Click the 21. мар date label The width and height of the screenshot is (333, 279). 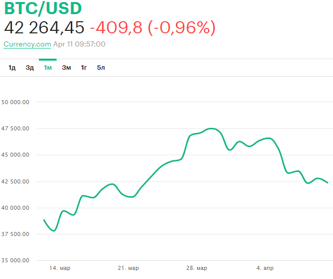(x=128, y=268)
